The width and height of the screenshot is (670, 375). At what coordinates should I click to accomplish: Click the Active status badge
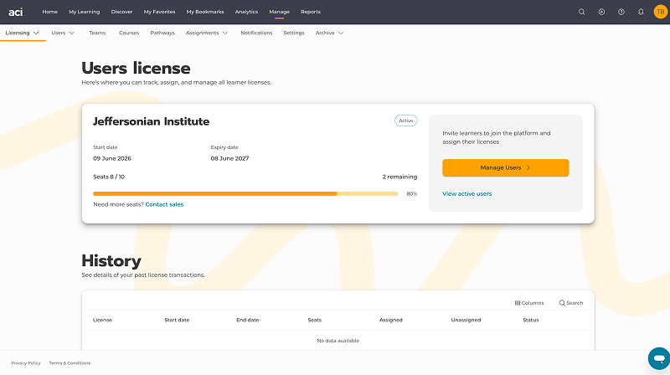(x=406, y=121)
